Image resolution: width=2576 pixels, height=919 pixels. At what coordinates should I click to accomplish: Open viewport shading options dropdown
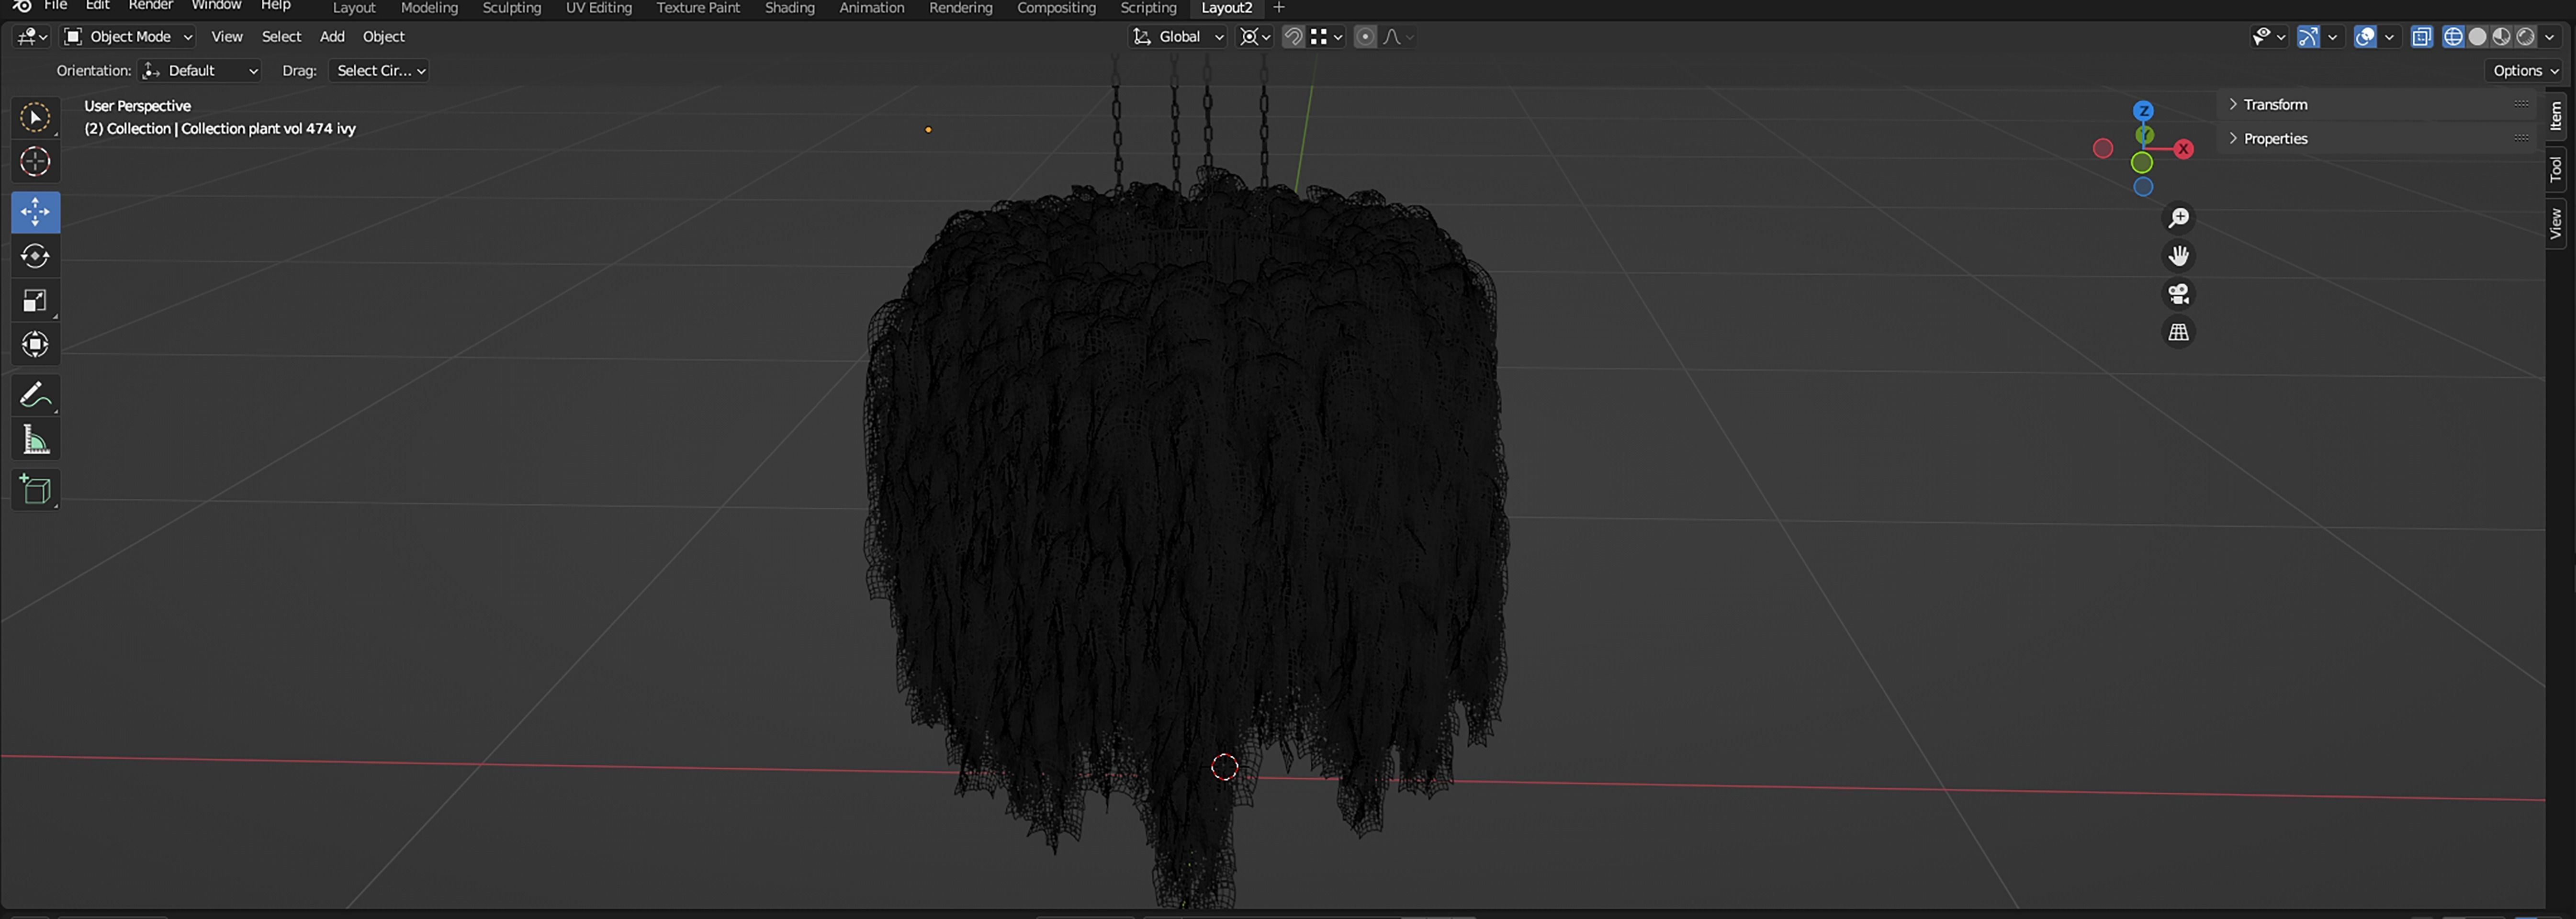tap(2549, 37)
